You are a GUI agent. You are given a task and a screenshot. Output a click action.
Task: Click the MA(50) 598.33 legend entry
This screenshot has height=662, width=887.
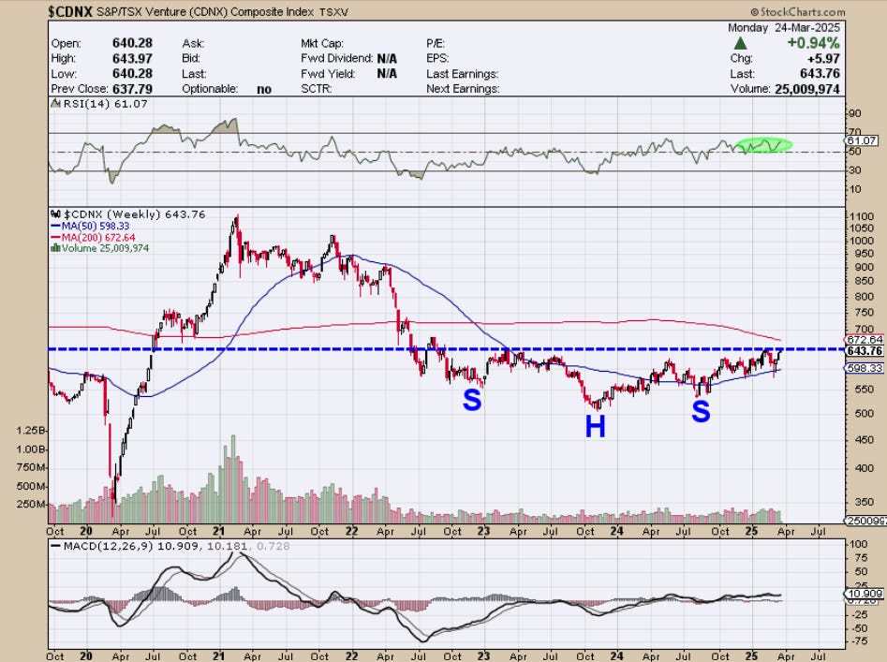point(91,227)
